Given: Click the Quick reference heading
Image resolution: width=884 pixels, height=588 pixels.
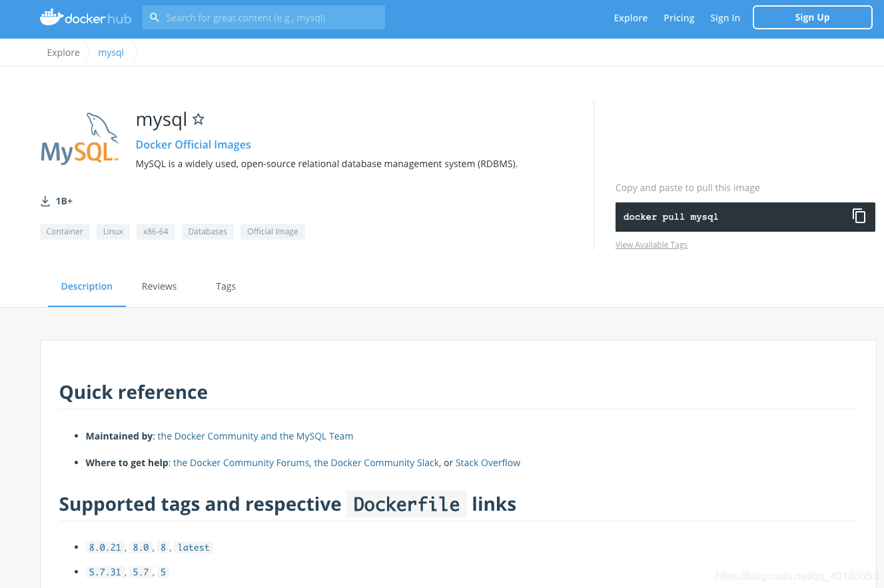Looking at the screenshot, I should (133, 392).
